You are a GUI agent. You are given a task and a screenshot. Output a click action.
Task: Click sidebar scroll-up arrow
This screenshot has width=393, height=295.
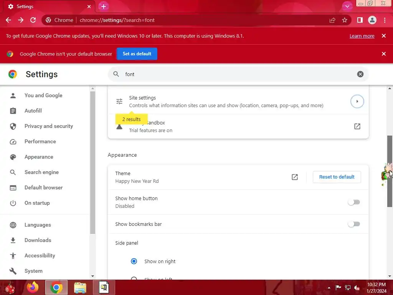click(93, 89)
